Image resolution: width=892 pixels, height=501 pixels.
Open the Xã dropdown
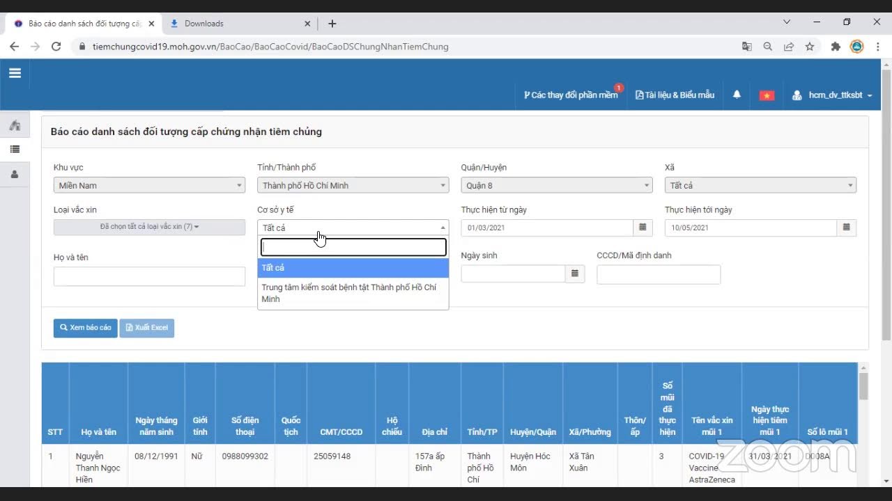760,186
